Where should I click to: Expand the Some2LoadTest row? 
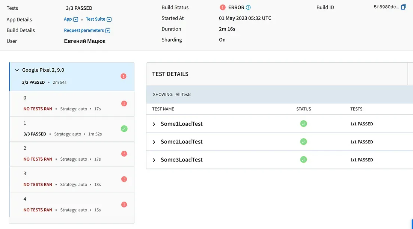154,142
